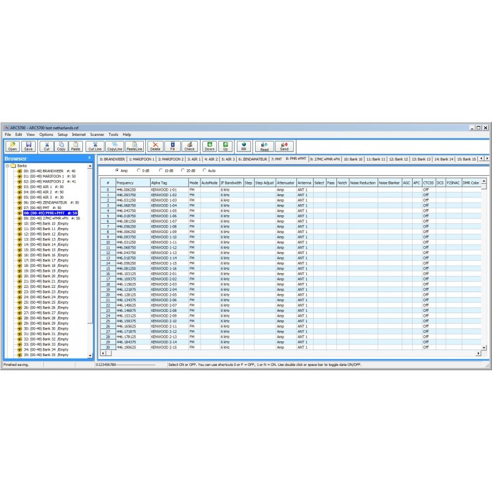The image size is (492, 492).
Task: Click frequency cell 446.103125
Action: tap(133, 274)
